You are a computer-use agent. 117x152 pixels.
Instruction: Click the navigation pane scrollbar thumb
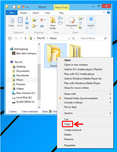tap(39, 82)
